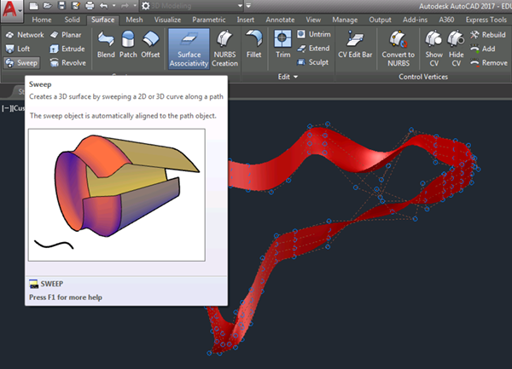Toggle NURBS Creation mode

(x=225, y=47)
